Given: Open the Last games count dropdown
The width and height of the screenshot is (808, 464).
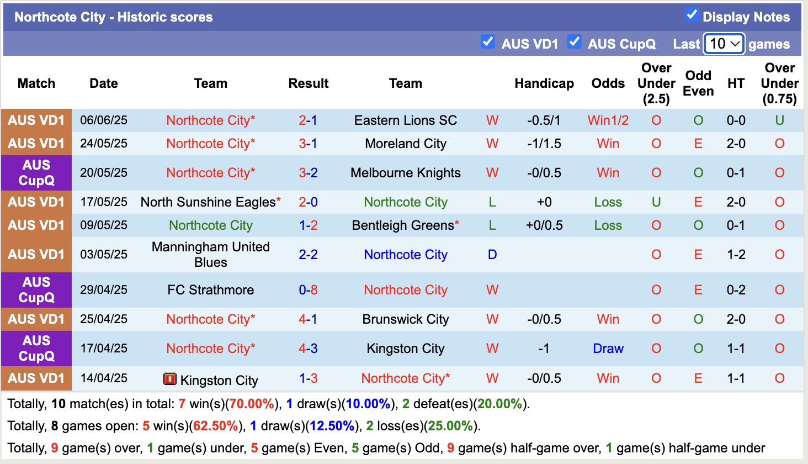Looking at the screenshot, I should (724, 44).
